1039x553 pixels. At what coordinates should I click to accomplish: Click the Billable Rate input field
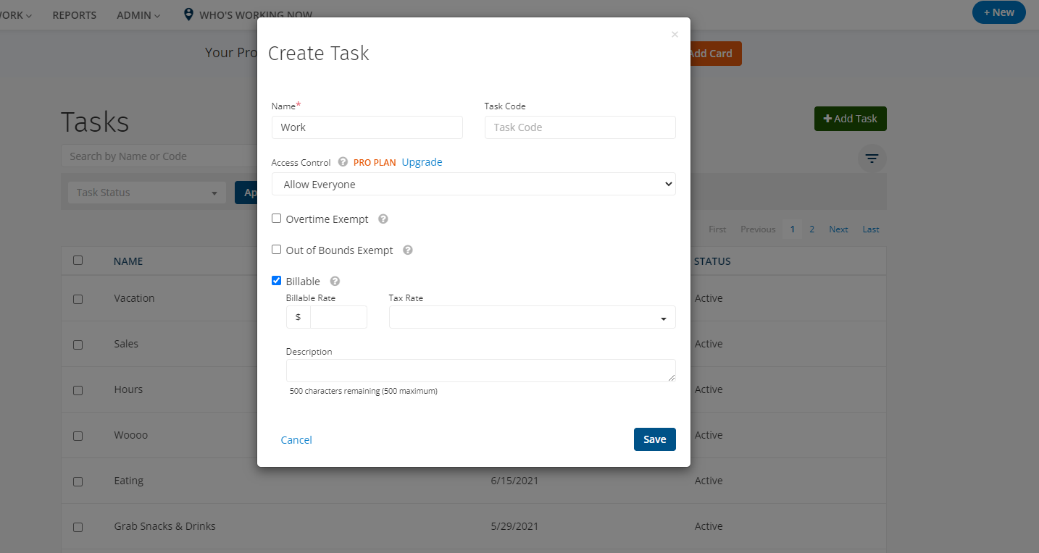click(338, 317)
